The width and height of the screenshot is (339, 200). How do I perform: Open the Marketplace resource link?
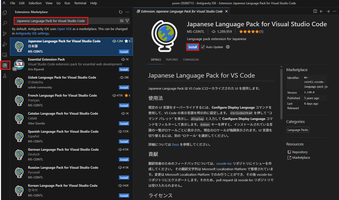[x=301, y=158]
